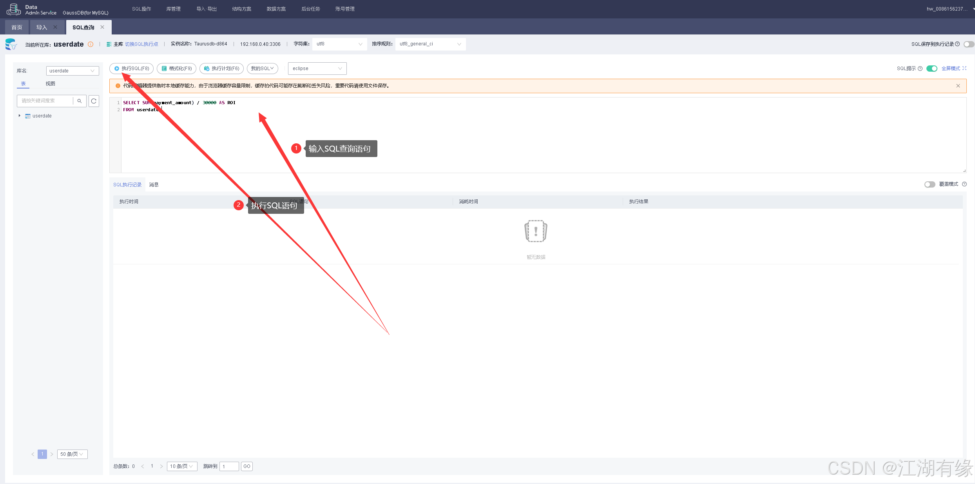
Task: Click the help icon next to 覆盖模式
Action: pos(964,184)
